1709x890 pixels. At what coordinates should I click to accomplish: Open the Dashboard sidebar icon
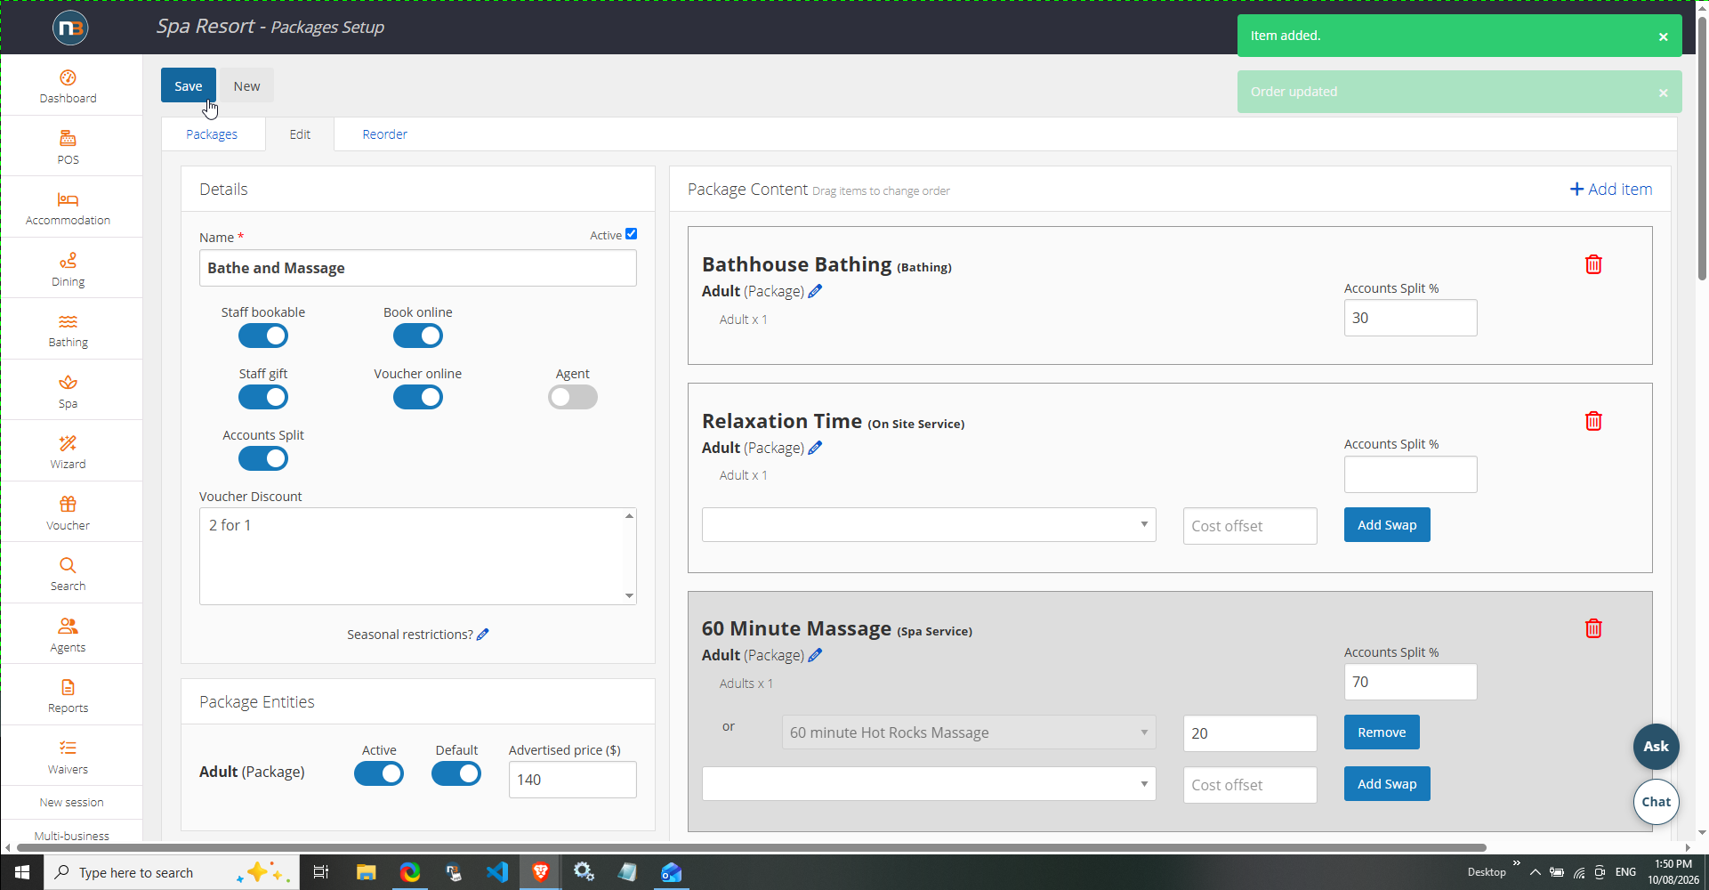68,77
